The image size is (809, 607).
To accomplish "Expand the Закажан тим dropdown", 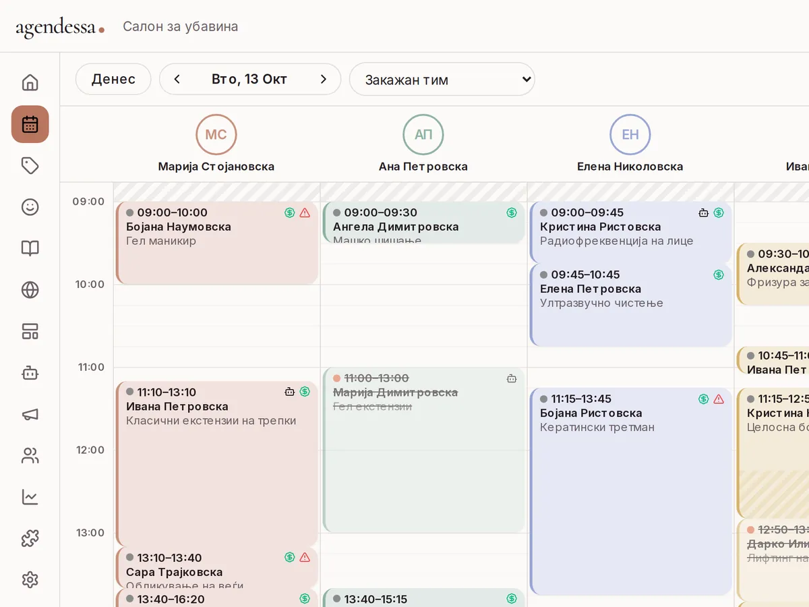I will pos(442,80).
